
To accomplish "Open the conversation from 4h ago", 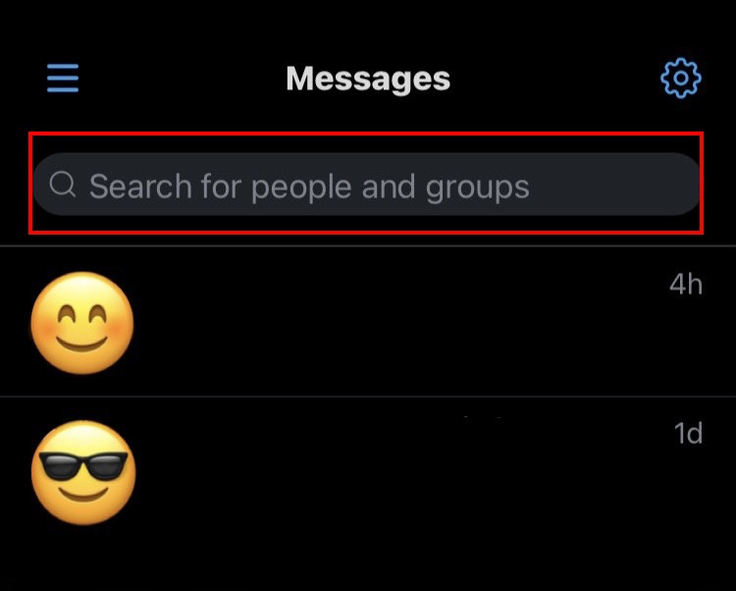I will pyautogui.click(x=368, y=322).
